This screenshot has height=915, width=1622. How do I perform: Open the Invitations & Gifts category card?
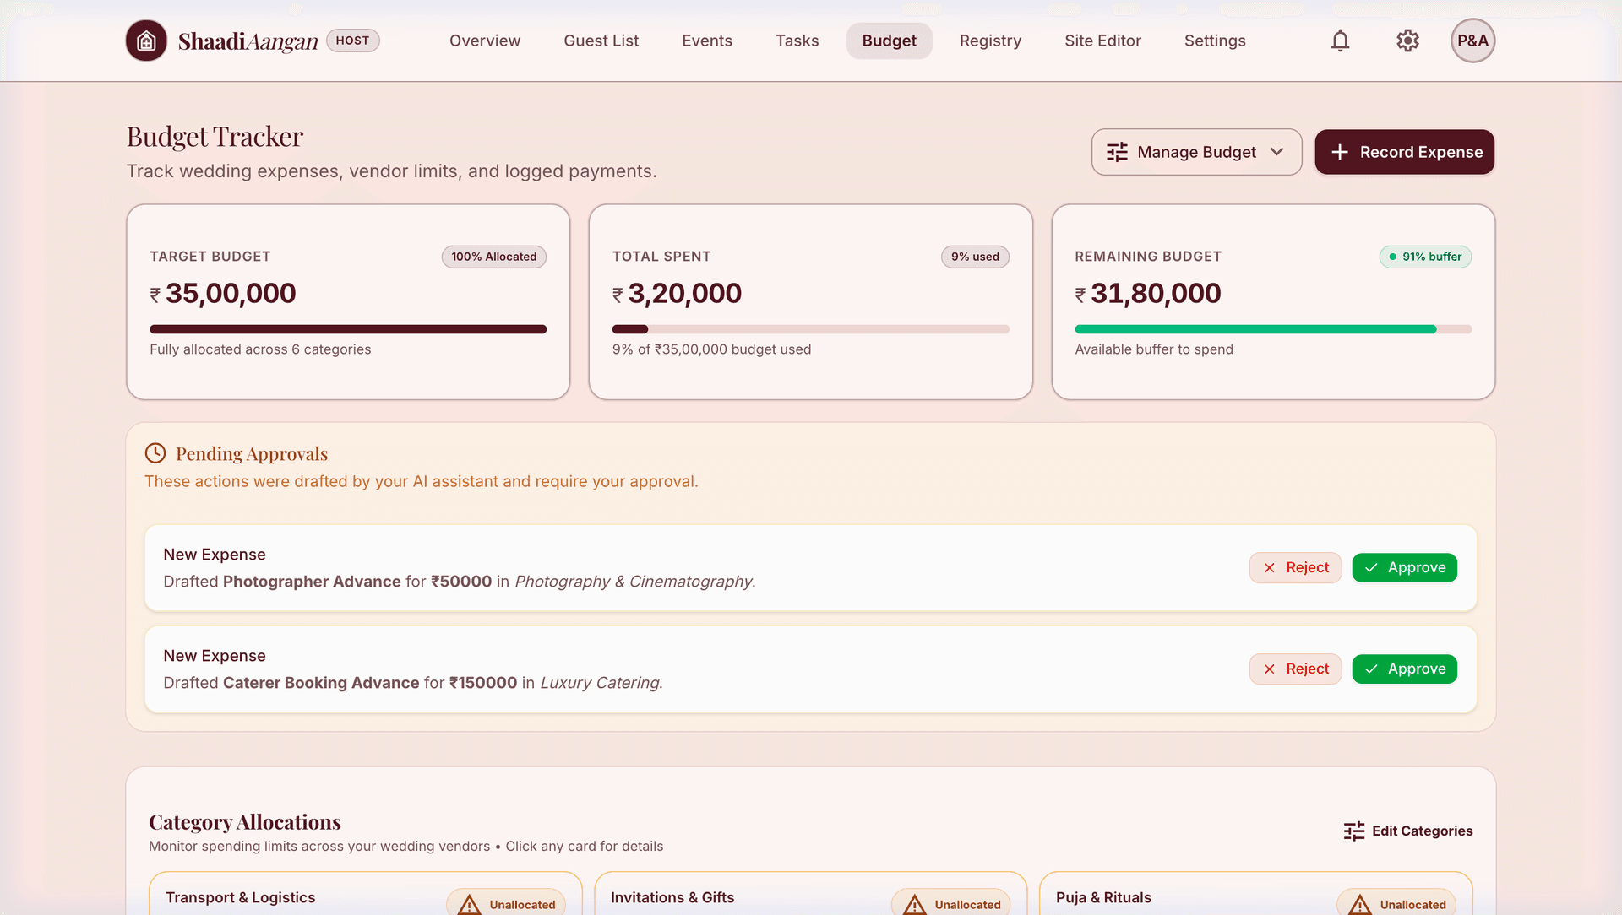[811, 894]
